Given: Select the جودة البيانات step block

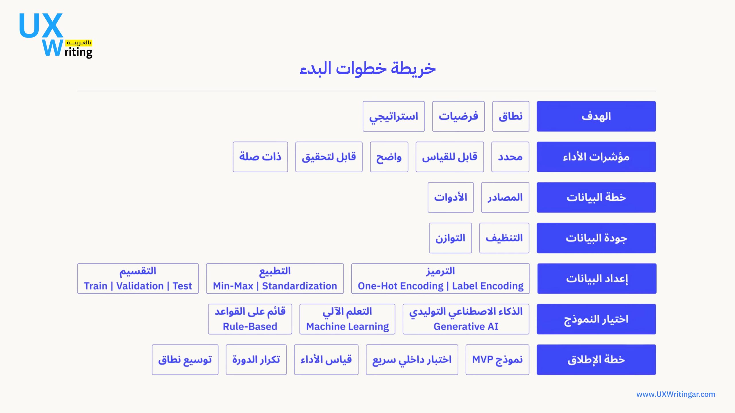Looking at the screenshot, I should (x=596, y=238).
